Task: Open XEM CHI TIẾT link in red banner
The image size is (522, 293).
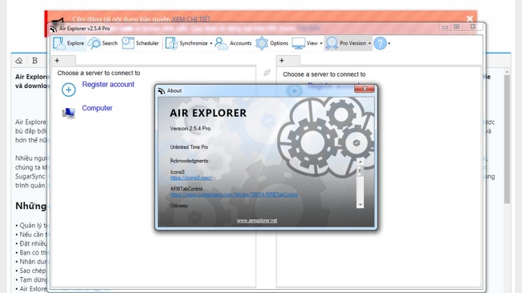Action: tap(191, 20)
